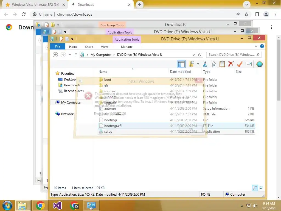The height and width of the screenshot is (211, 281).
Task: Select Disc Image Tools tab in Downloads window
Action: 112,25
